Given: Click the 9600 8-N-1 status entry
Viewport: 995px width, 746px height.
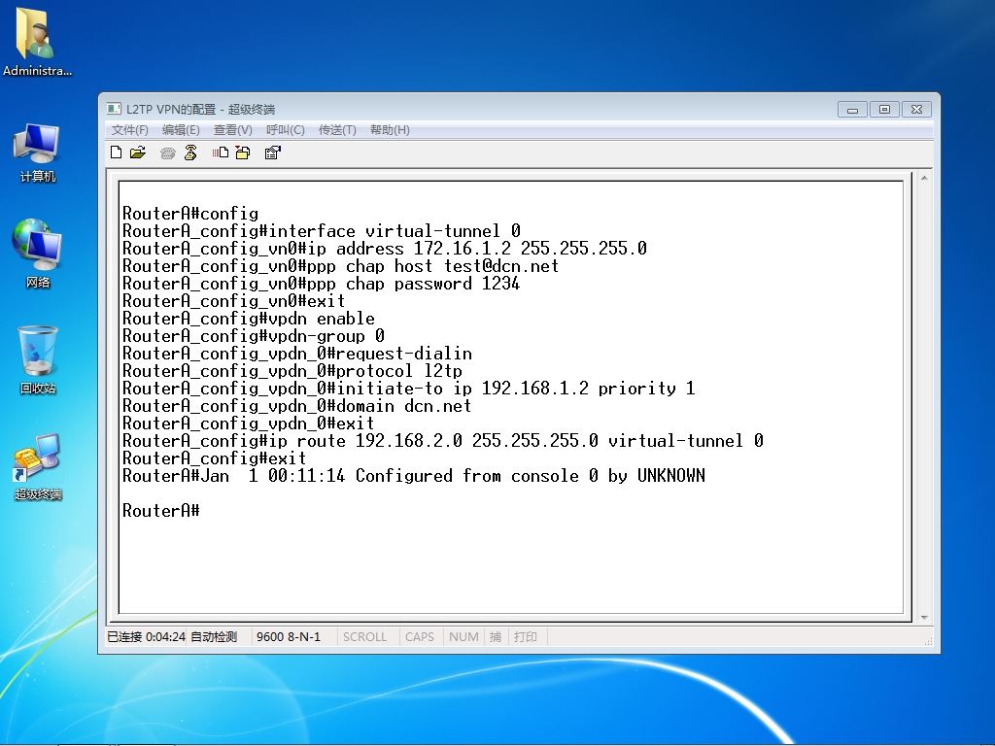Looking at the screenshot, I should pyautogui.click(x=289, y=637).
